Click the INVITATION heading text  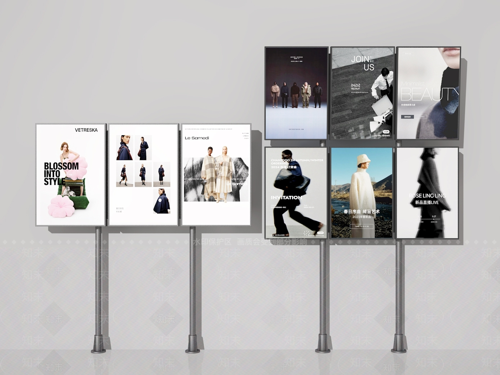pos(286,198)
